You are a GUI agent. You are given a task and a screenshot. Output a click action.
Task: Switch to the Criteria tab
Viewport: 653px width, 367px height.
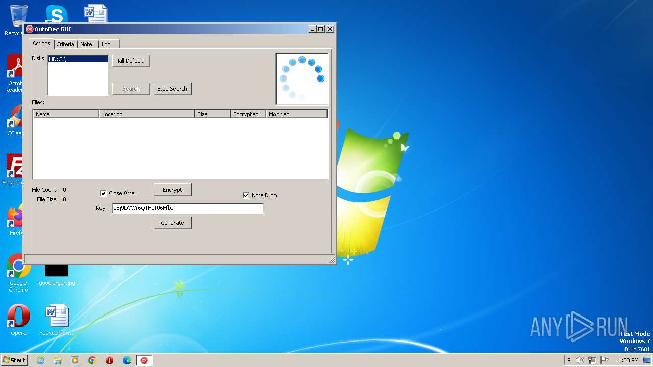tap(65, 44)
